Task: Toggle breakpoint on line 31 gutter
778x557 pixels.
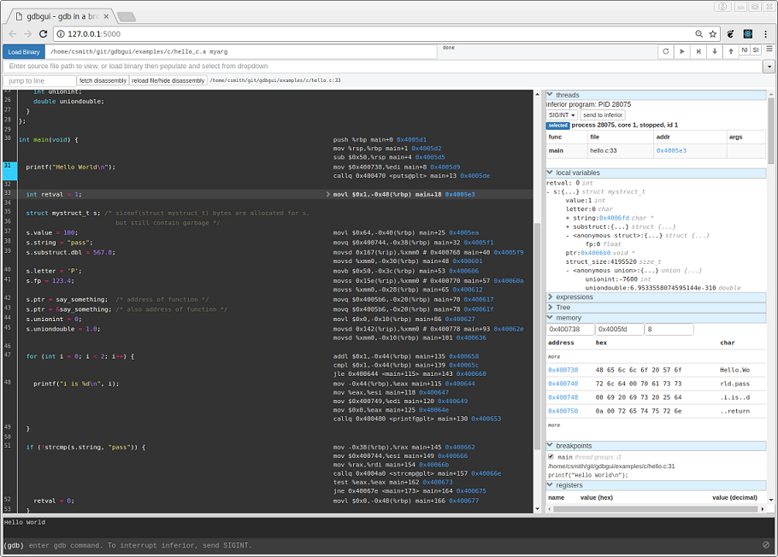Action: click(10, 171)
